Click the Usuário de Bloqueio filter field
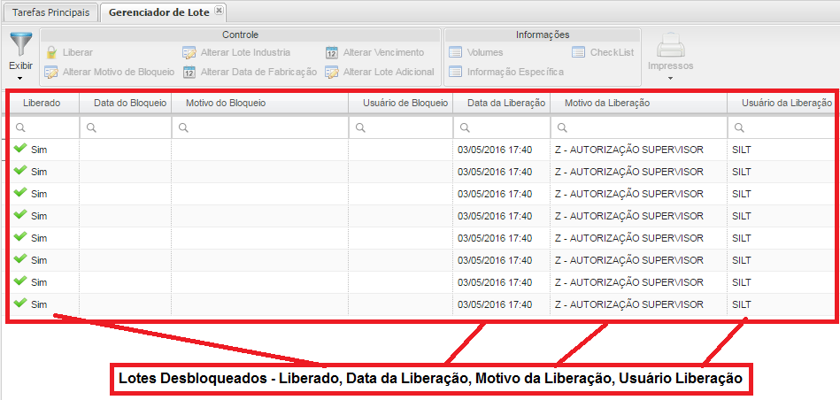Screen dimensions: 840x400 tap(401, 127)
